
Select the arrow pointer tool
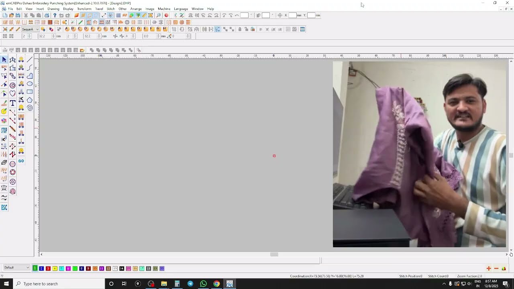click(4, 59)
